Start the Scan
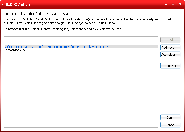 coord(170,117)
